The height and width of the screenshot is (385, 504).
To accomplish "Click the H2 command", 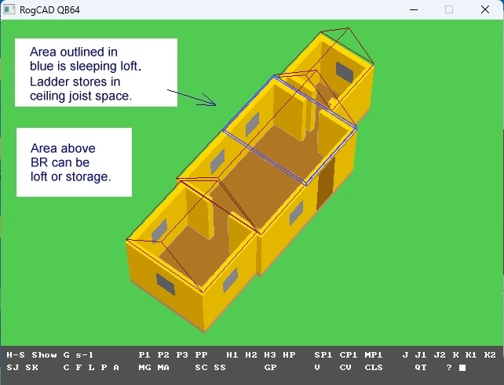I will [x=251, y=355].
